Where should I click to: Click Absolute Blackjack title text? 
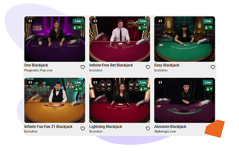click(170, 127)
